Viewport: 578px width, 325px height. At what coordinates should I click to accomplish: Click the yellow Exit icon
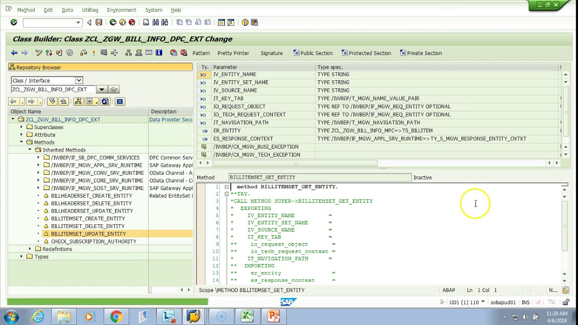pos(122,22)
